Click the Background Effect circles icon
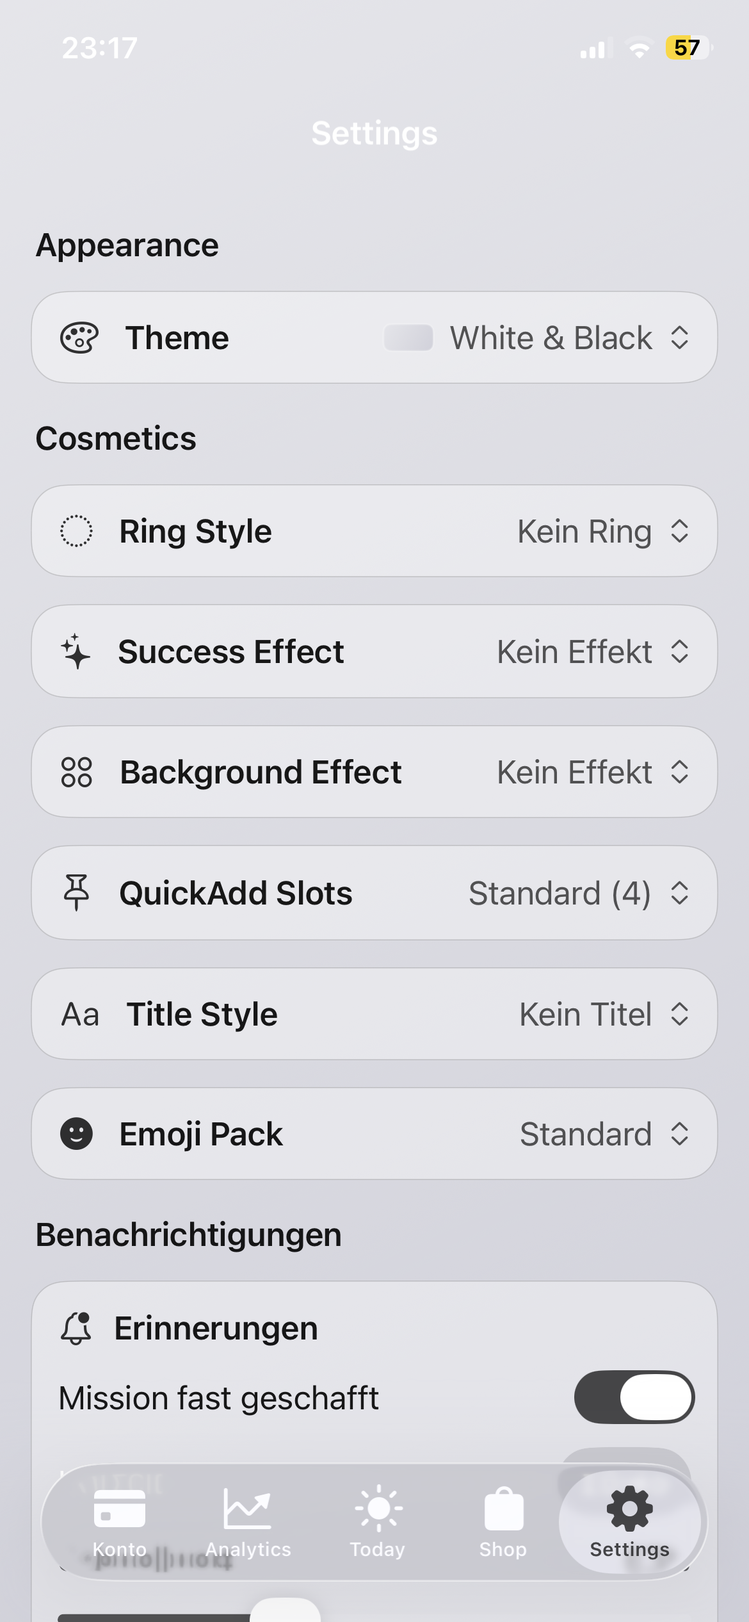Screen dimensions: 749x1622 point(76,772)
